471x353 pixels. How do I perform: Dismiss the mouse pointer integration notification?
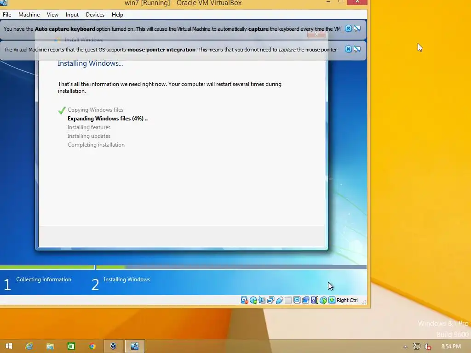pos(348,49)
